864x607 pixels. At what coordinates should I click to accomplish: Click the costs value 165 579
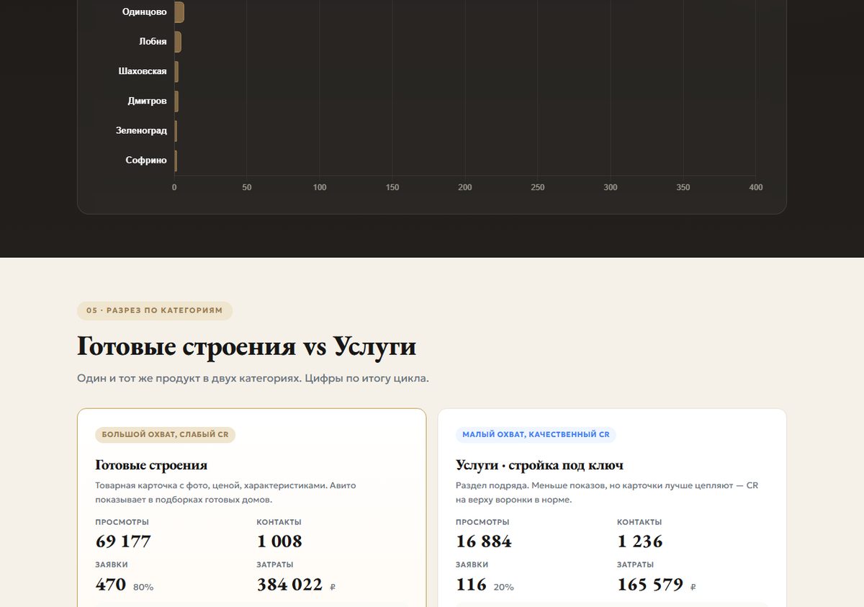click(650, 585)
